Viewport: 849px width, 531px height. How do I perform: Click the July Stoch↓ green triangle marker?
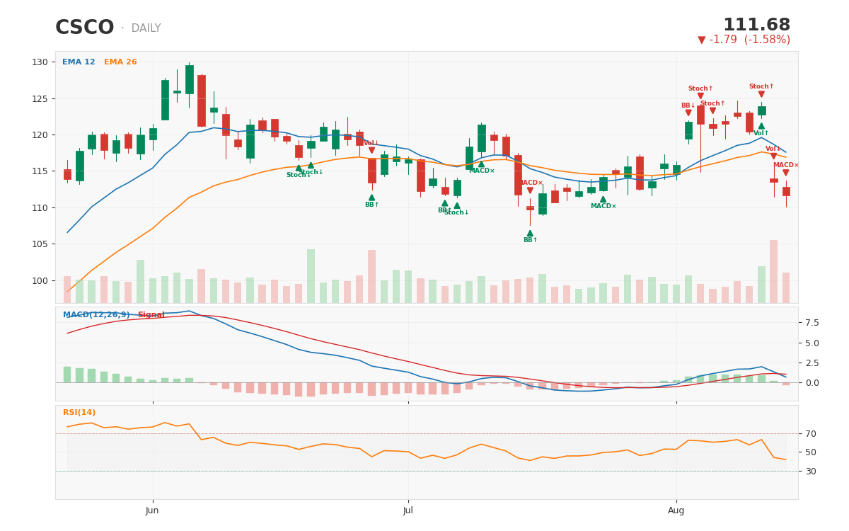[457, 205]
